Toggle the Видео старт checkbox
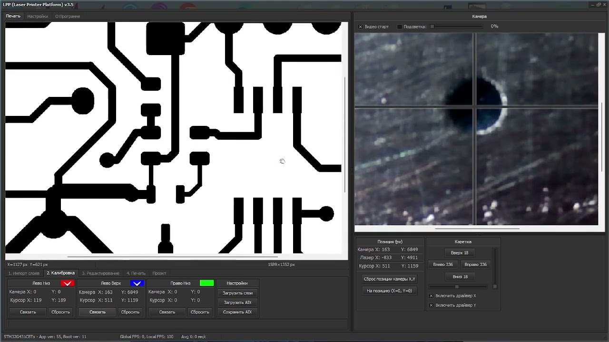 click(360, 27)
